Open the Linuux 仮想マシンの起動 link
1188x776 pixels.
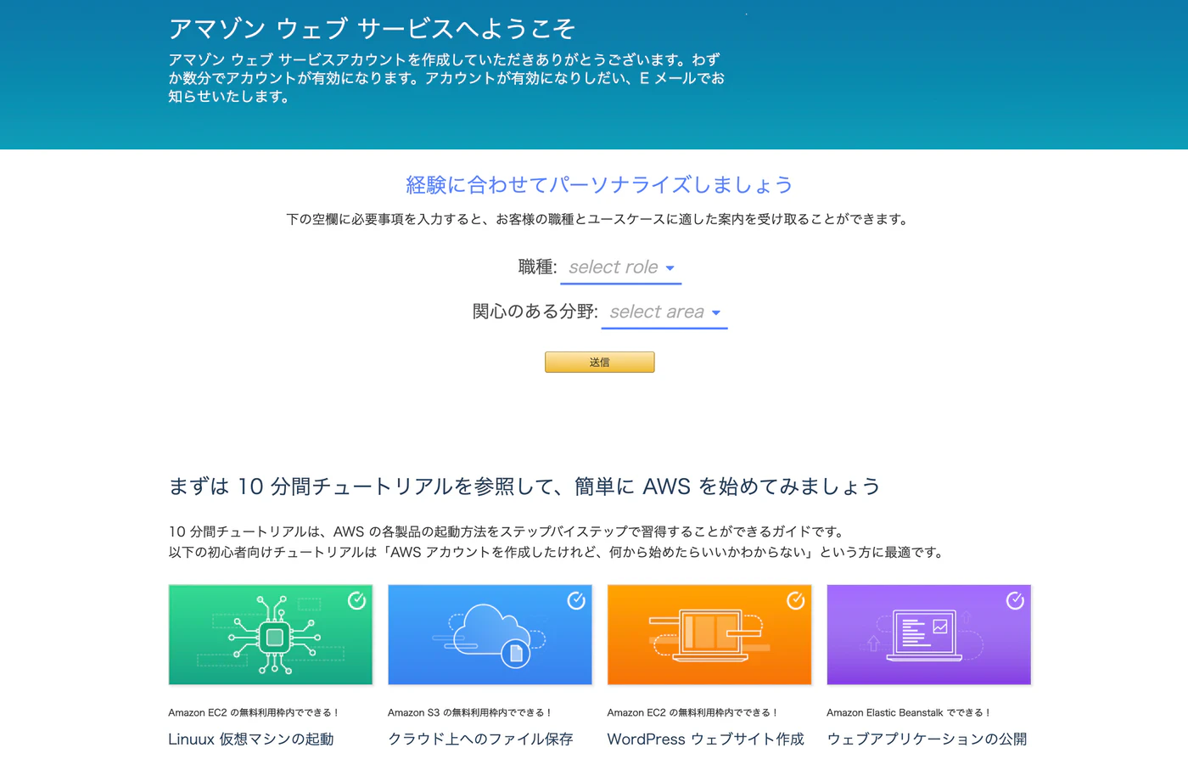251,739
